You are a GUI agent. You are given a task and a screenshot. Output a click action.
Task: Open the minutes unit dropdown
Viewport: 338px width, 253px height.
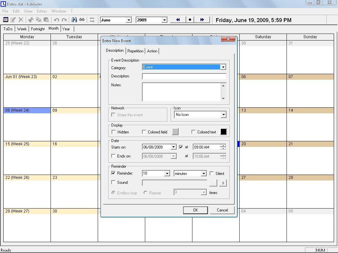click(x=203, y=173)
